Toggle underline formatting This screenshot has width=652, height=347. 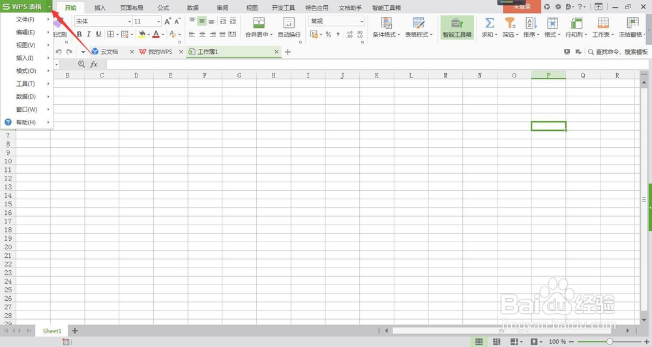[98, 35]
